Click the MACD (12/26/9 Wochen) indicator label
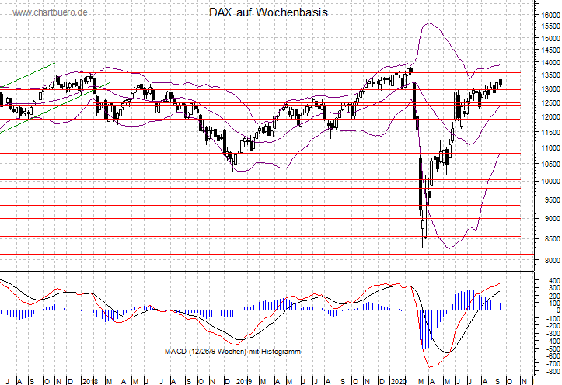 232,352
